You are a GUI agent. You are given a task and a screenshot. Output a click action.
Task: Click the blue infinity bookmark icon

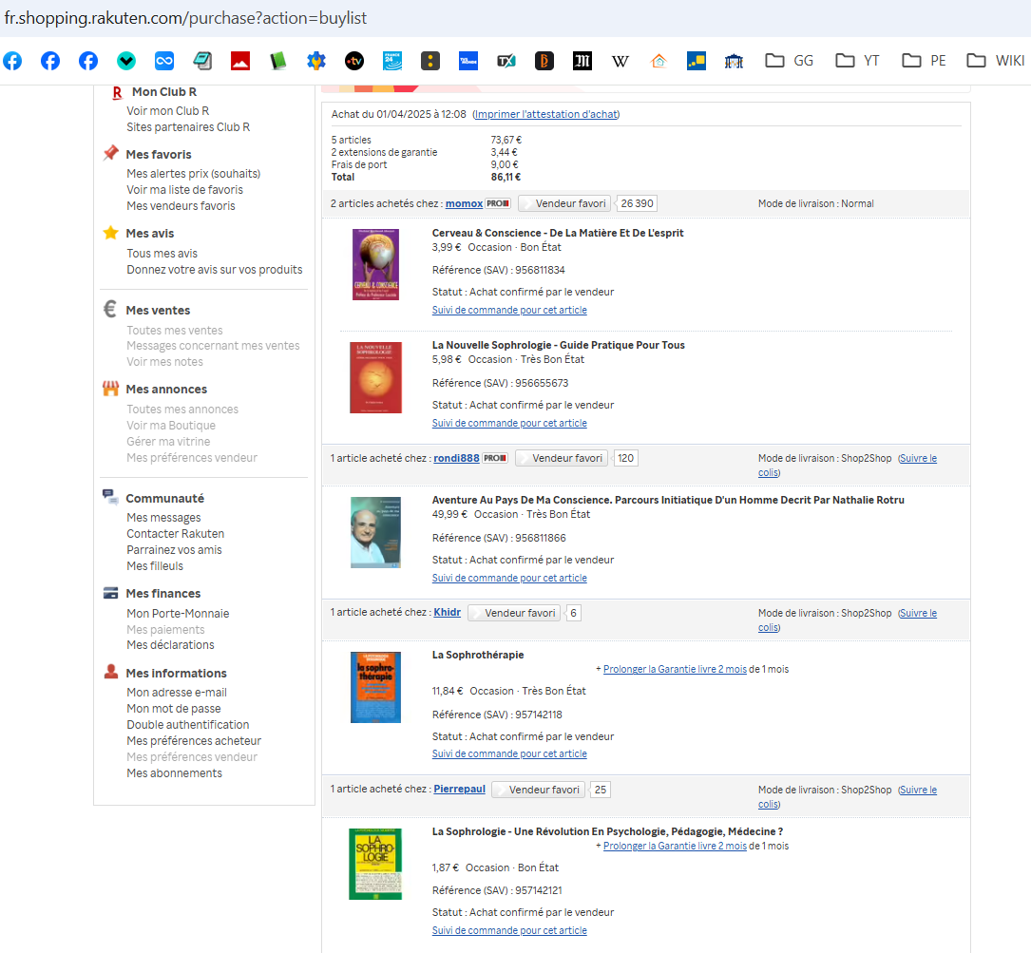click(164, 61)
